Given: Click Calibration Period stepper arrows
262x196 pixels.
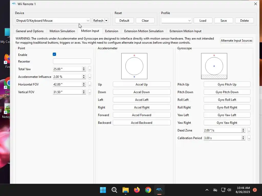Looking at the screenshot, I should [x=243, y=138].
